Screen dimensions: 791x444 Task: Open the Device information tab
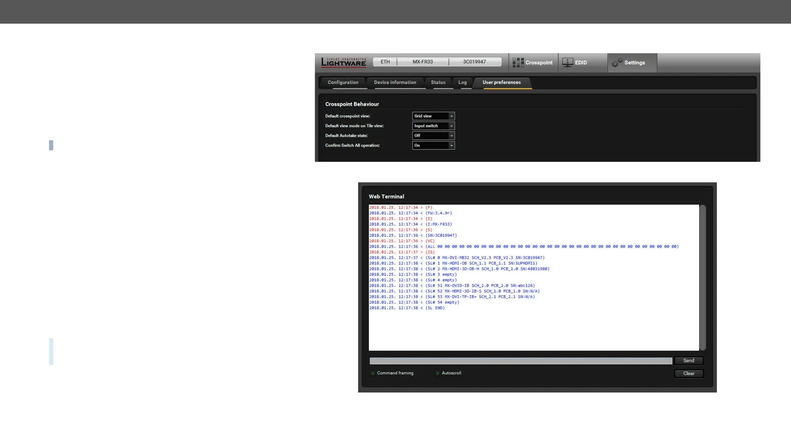point(395,82)
